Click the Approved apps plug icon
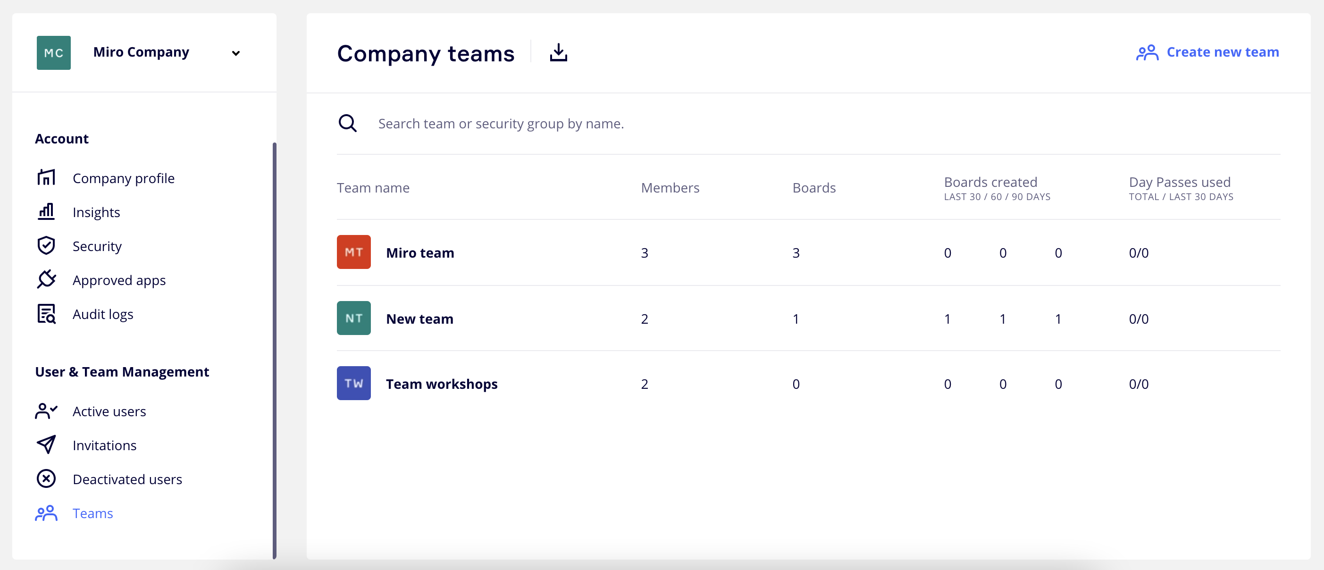Viewport: 1324px width, 570px height. coord(46,280)
